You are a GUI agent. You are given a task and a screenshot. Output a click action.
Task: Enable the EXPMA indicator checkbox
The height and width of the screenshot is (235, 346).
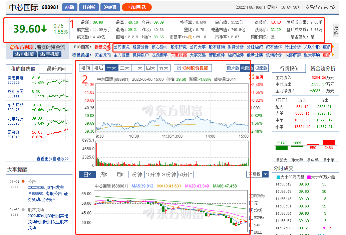(251, 218)
